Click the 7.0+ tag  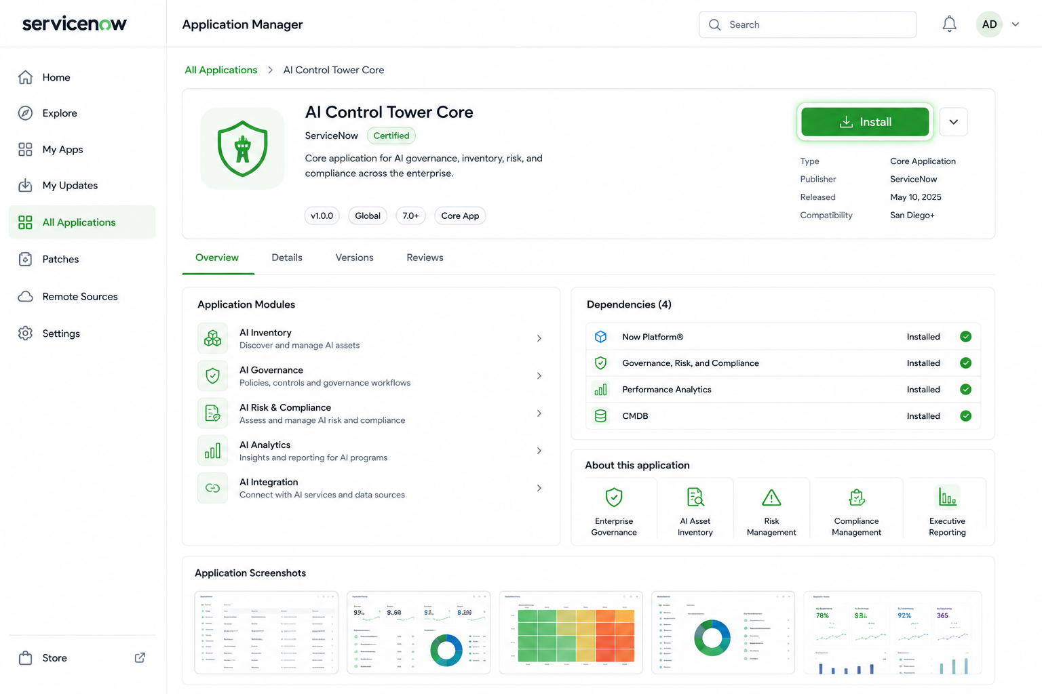click(410, 216)
